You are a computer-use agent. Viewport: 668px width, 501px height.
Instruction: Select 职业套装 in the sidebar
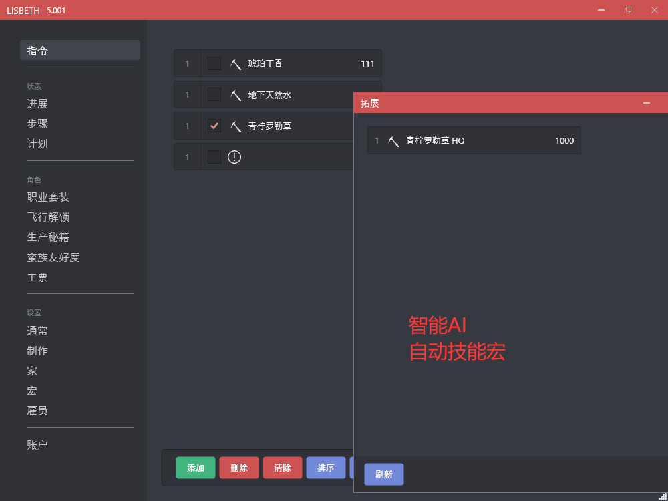[x=48, y=197]
